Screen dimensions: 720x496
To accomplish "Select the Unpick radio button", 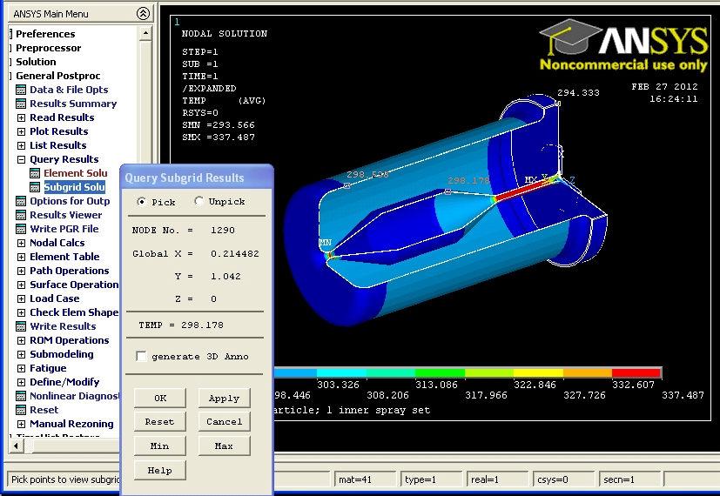I will [x=199, y=201].
